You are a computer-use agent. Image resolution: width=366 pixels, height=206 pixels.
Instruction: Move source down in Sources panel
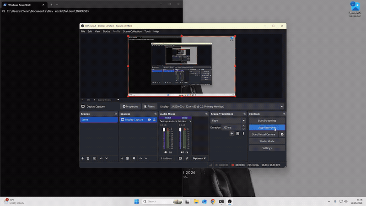[146, 158]
